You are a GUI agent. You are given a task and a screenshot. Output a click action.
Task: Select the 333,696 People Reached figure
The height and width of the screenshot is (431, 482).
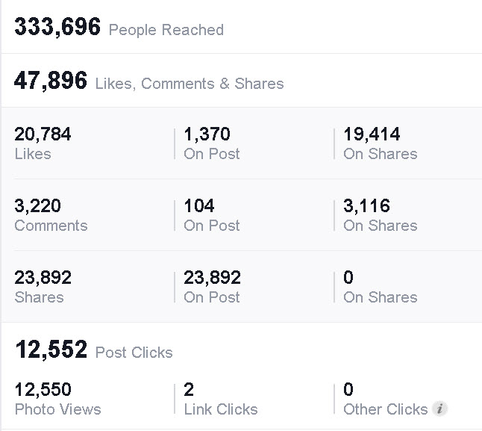click(x=57, y=27)
